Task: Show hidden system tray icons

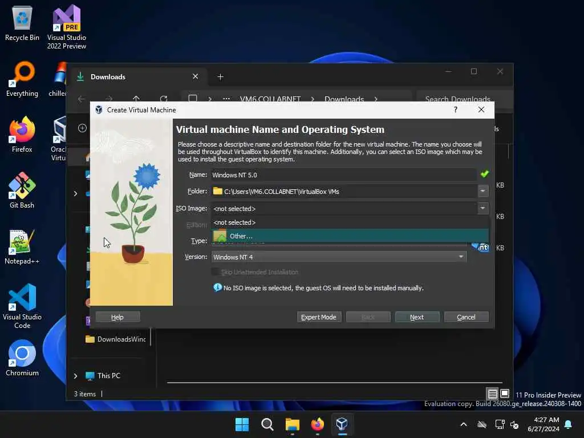Action: tap(464, 424)
